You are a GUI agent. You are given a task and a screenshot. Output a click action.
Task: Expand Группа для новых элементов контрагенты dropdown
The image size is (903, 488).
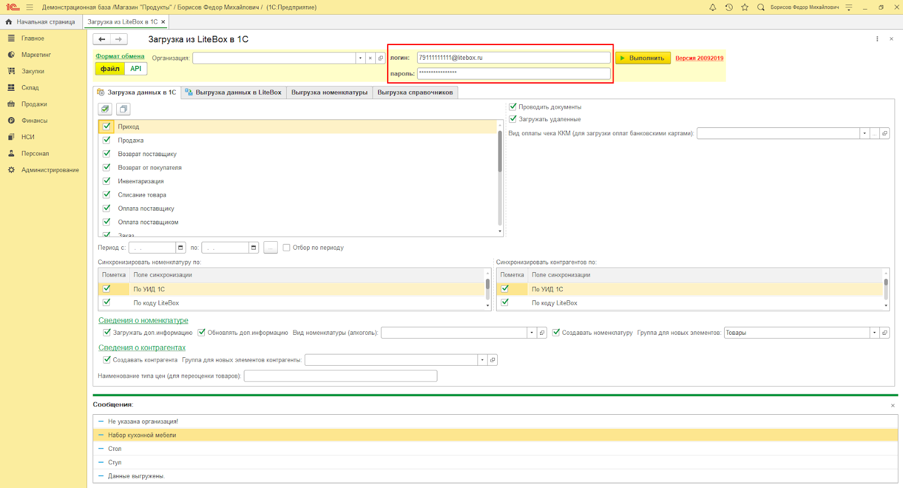pos(482,360)
